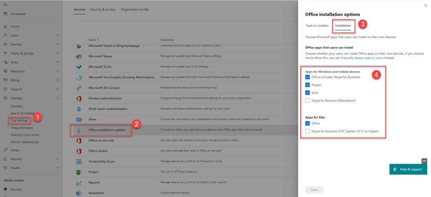Expand the Reports section chevron

tap(57, 159)
